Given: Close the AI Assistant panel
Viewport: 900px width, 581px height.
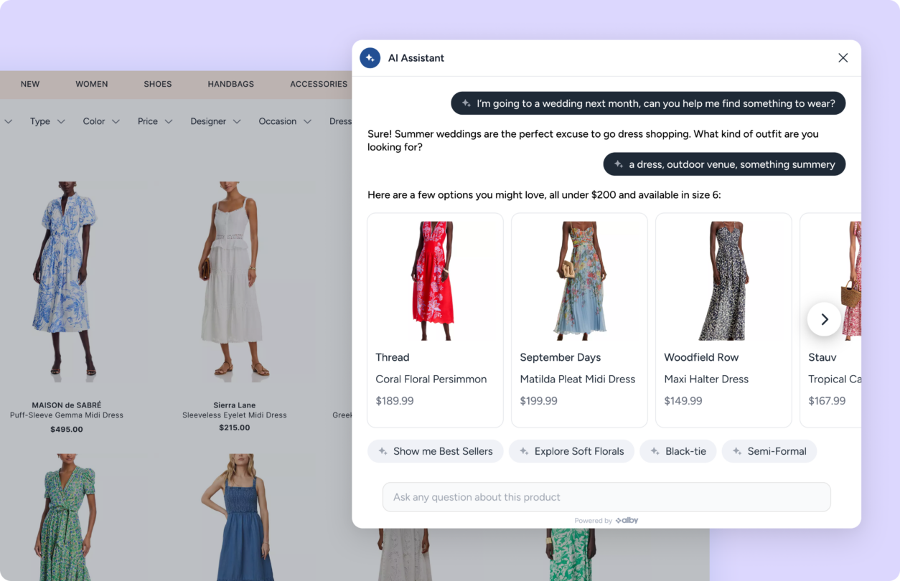Looking at the screenshot, I should [843, 58].
